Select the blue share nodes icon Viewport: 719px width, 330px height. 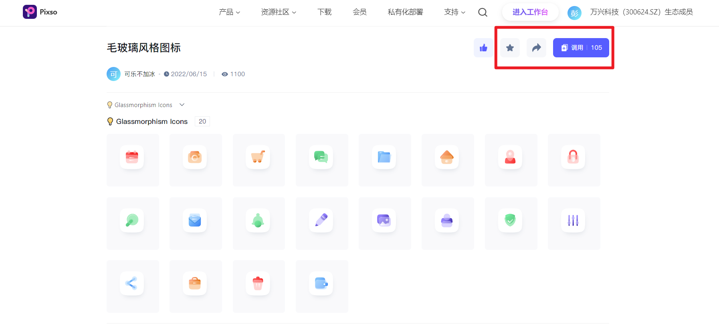pyautogui.click(x=133, y=286)
